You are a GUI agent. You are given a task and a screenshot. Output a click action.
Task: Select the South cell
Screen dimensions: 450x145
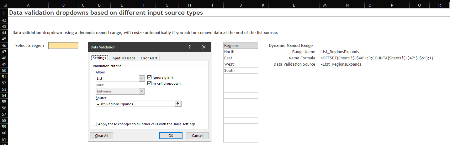point(241,71)
